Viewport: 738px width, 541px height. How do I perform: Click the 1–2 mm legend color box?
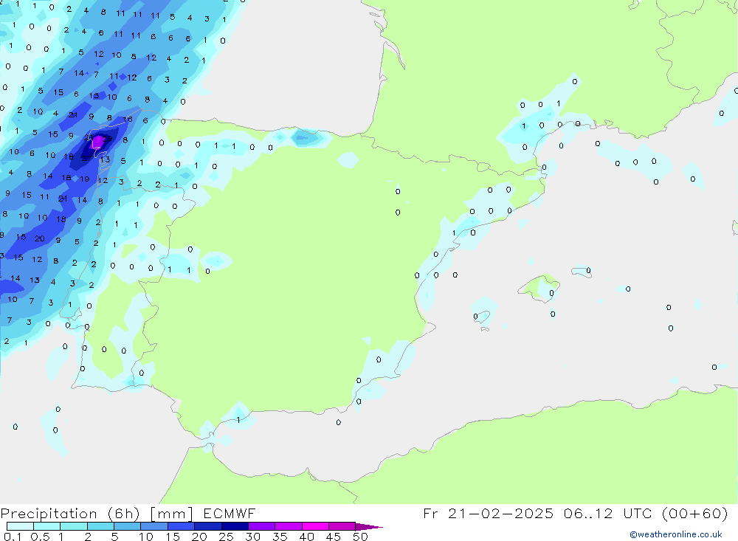click(74, 526)
